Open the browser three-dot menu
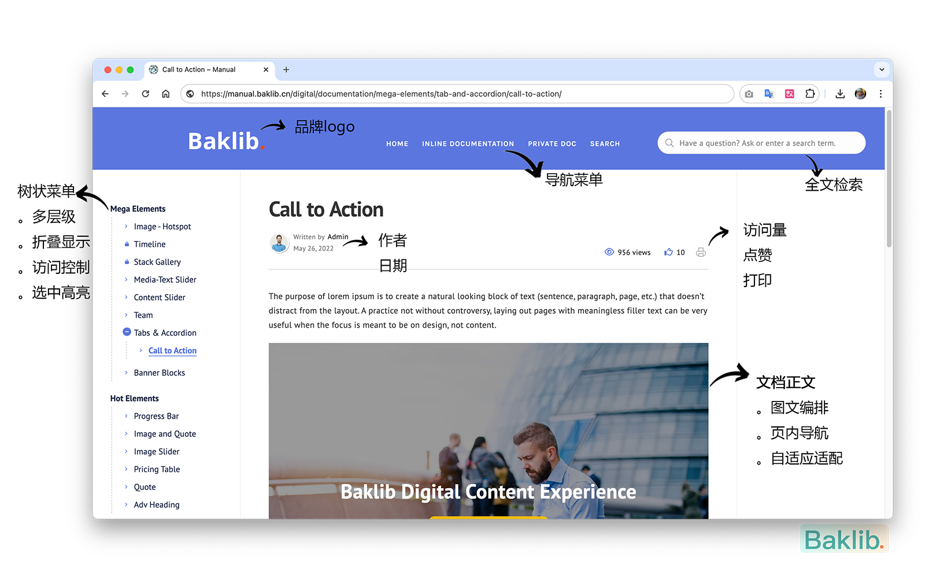 [x=880, y=94]
